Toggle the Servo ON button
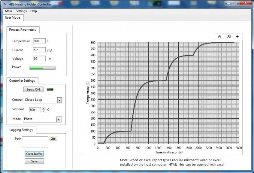This screenshot has width=254, height=173. (x=33, y=90)
